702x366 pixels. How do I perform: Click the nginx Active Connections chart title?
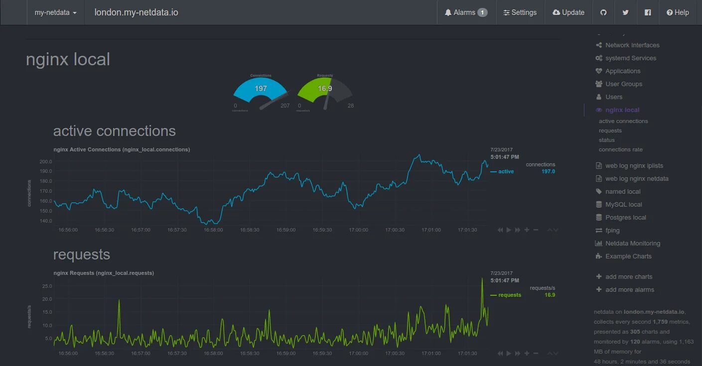click(x=122, y=149)
